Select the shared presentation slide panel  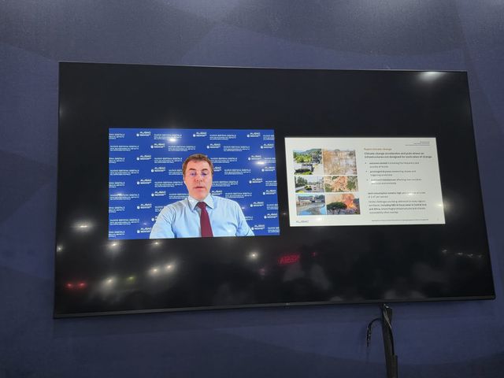click(x=365, y=182)
